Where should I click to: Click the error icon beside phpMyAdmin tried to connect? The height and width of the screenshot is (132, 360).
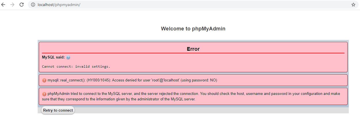(x=44, y=94)
